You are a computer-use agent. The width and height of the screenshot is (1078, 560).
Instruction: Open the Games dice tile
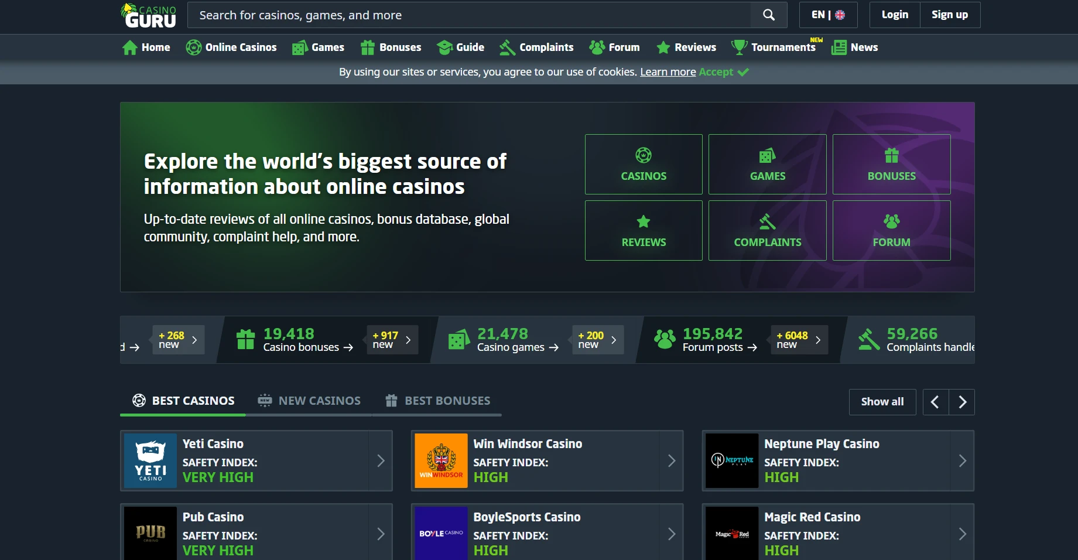(767, 165)
